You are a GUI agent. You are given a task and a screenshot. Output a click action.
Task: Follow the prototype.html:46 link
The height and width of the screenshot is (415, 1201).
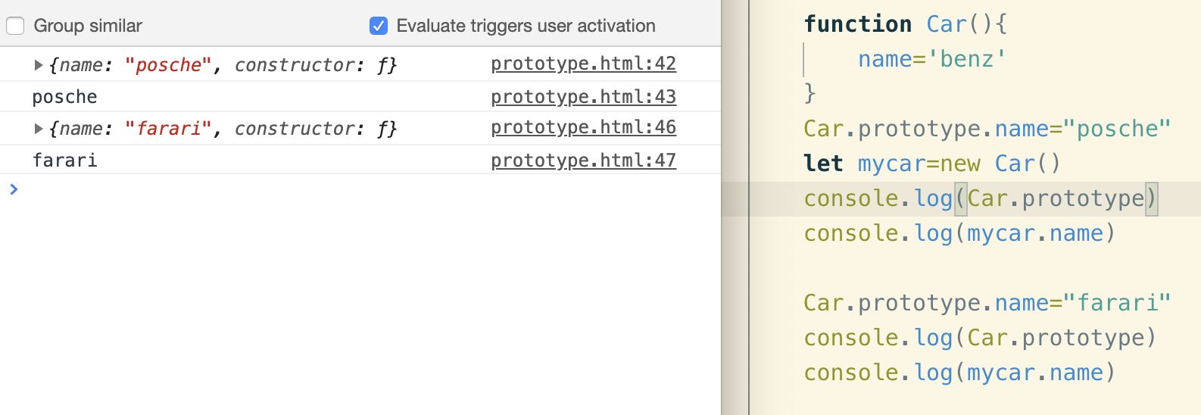[583, 127]
